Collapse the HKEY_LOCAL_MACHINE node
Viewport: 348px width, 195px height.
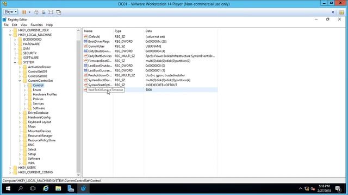click(x=10, y=35)
